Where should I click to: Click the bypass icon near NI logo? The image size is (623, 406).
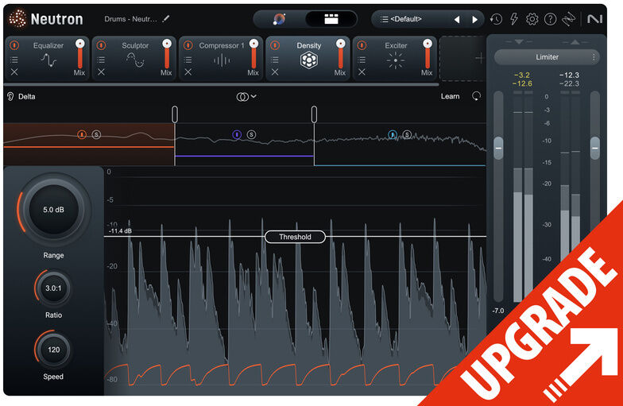click(569, 19)
